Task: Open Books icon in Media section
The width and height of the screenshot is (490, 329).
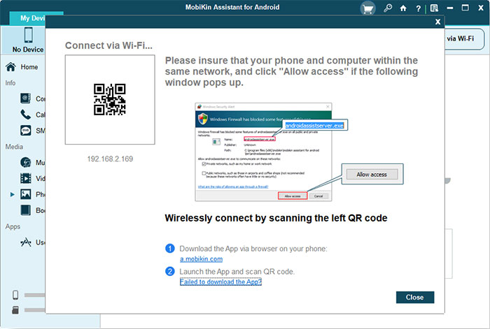Action: click(26, 210)
